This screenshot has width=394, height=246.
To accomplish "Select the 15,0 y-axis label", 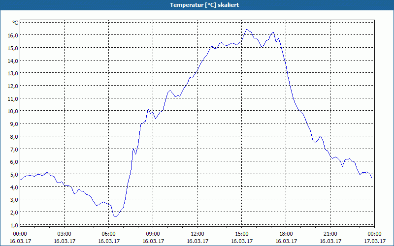I will [x=13, y=48].
